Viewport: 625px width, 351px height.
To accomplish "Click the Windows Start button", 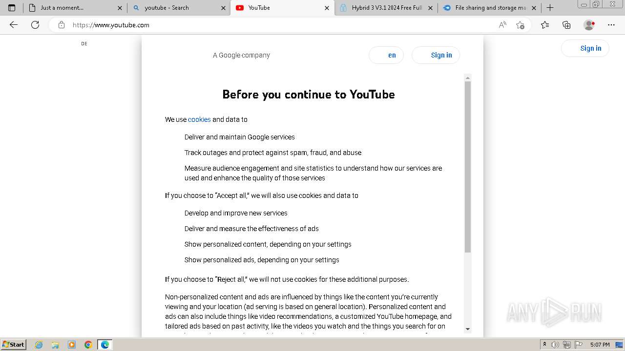I will pyautogui.click(x=14, y=345).
